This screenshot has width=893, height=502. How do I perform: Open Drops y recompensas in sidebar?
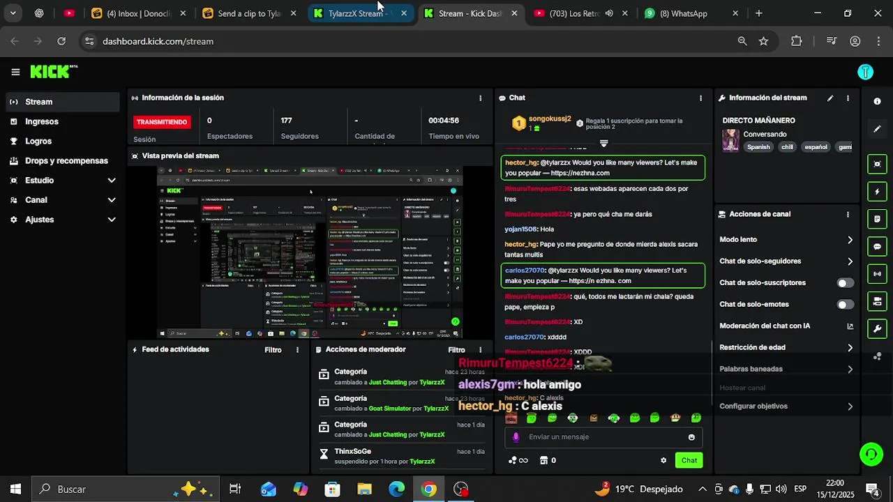(x=63, y=161)
